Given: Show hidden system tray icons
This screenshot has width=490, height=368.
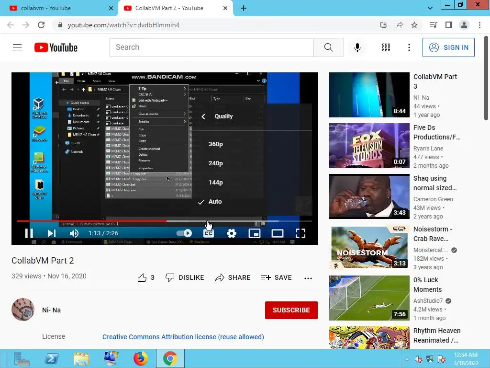Looking at the screenshot, I should [407, 359].
